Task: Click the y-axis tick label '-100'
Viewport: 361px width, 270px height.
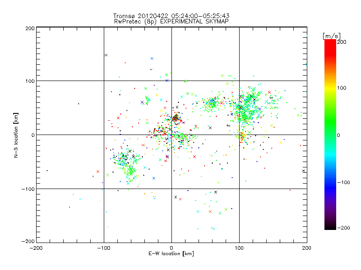Action: pos(28,189)
